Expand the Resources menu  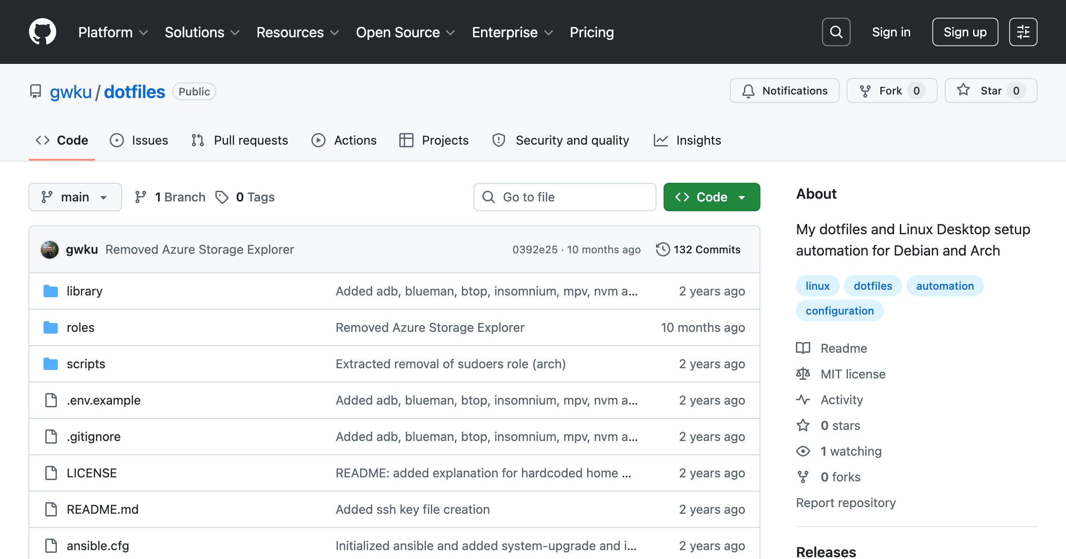(x=298, y=32)
